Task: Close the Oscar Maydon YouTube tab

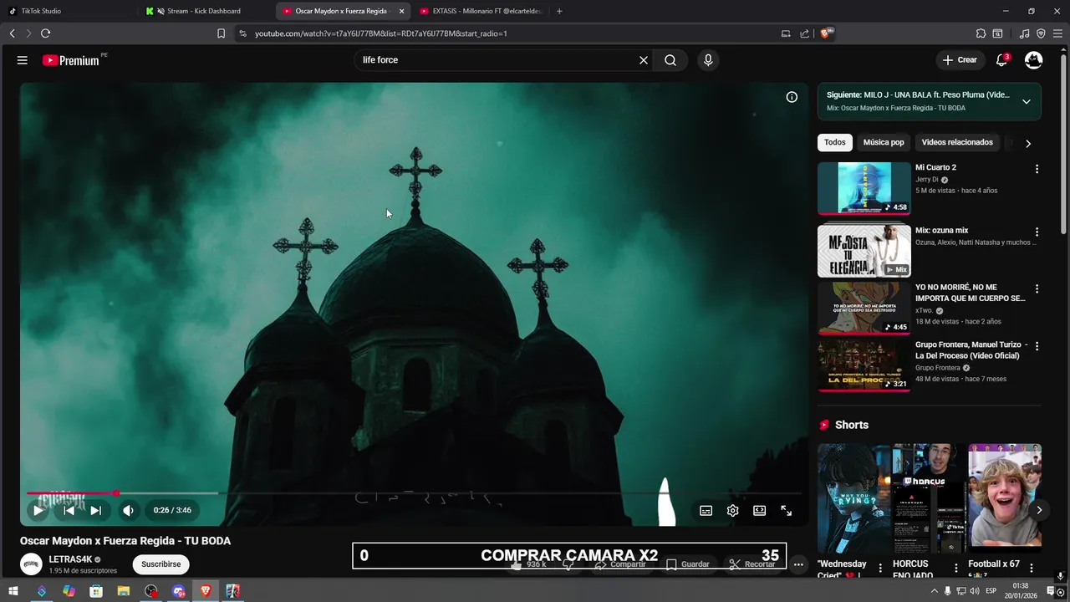Action: click(401, 11)
